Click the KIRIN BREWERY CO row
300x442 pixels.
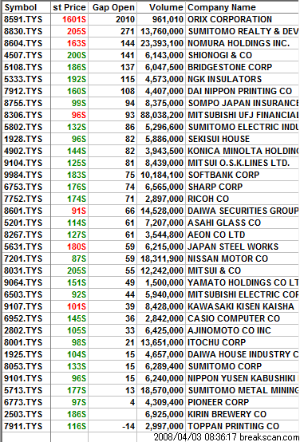tap(151, 414)
